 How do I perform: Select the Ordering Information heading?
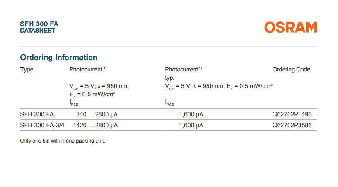coord(58,58)
